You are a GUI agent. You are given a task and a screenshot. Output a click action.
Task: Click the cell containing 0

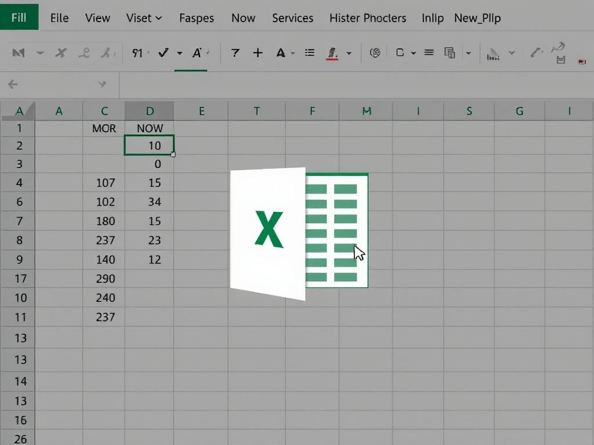[150, 164]
